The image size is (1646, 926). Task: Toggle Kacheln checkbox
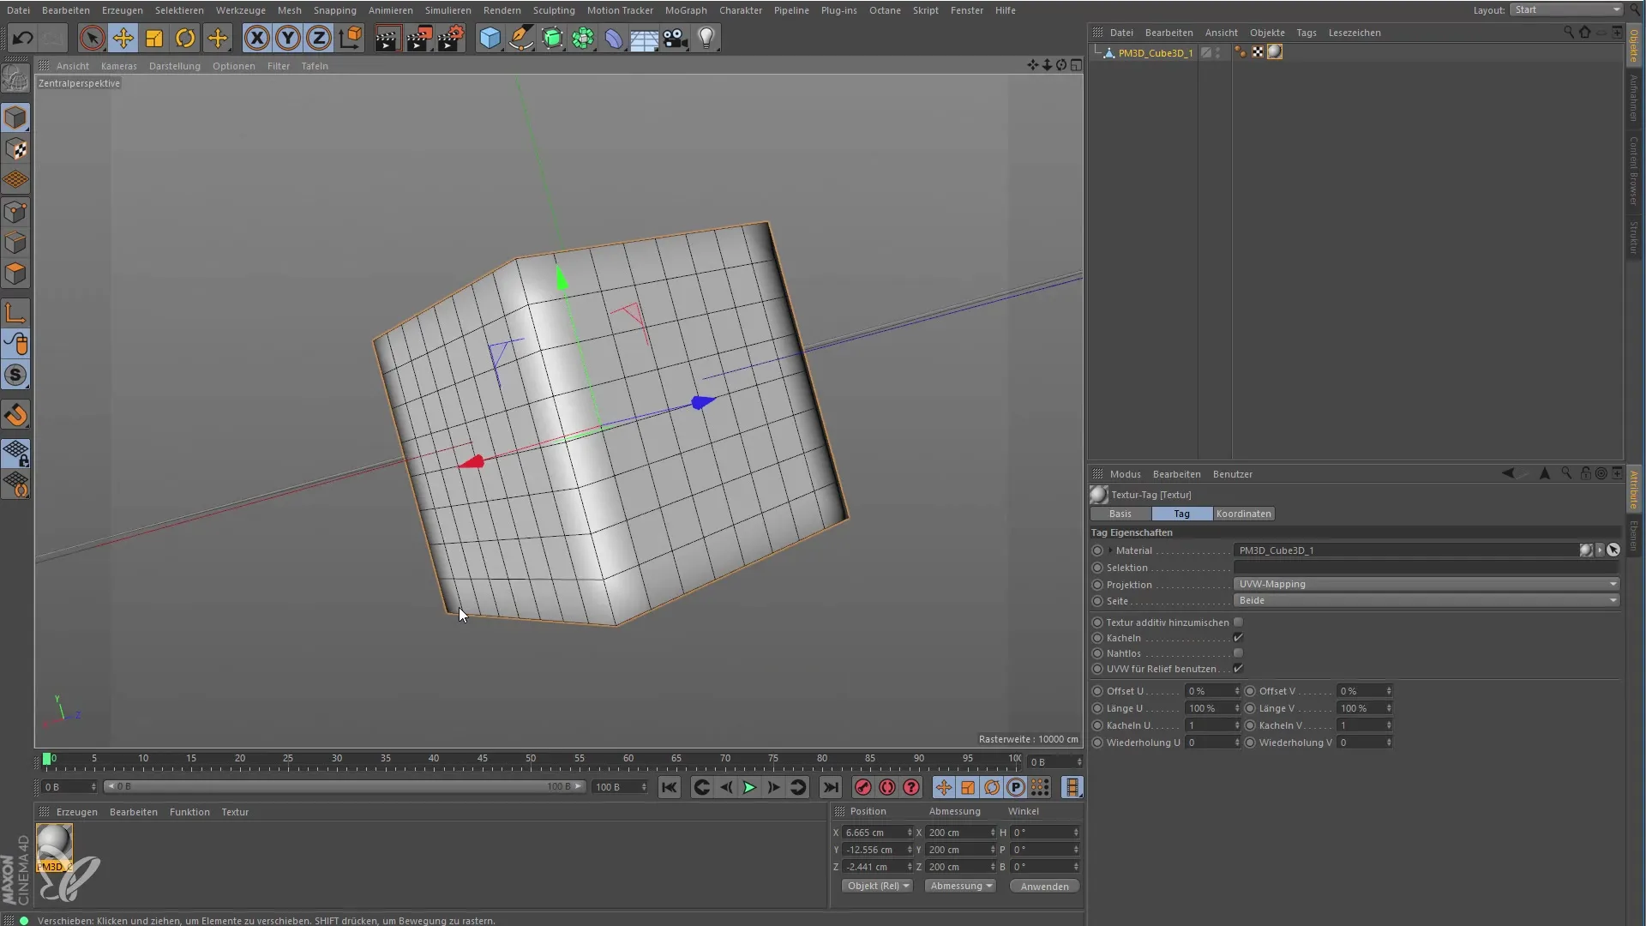[x=1238, y=638]
